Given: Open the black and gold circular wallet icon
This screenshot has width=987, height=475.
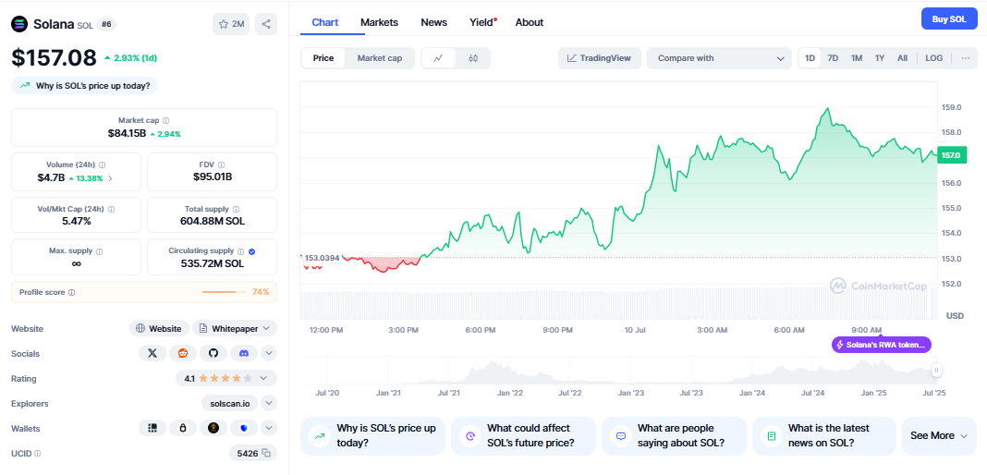Looking at the screenshot, I should point(213,429).
